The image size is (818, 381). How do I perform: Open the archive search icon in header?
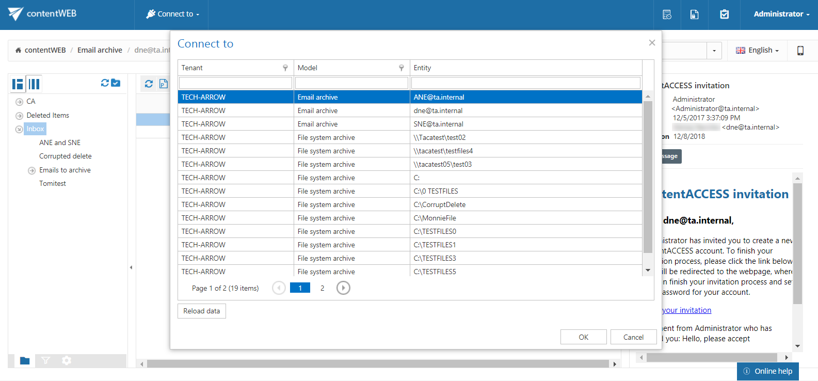667,14
